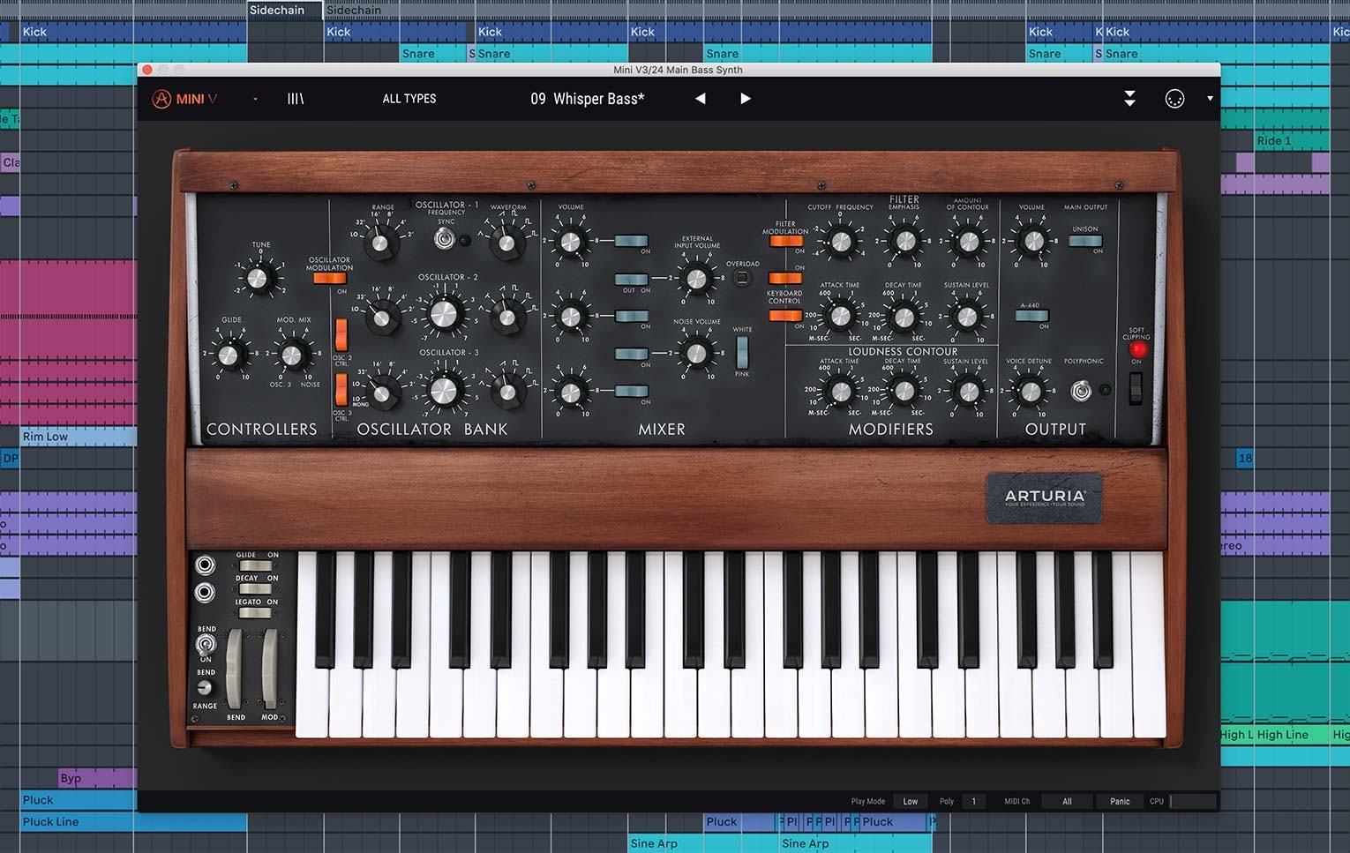
Task: Open the ALL TYPES preset filter
Action: pos(409,99)
